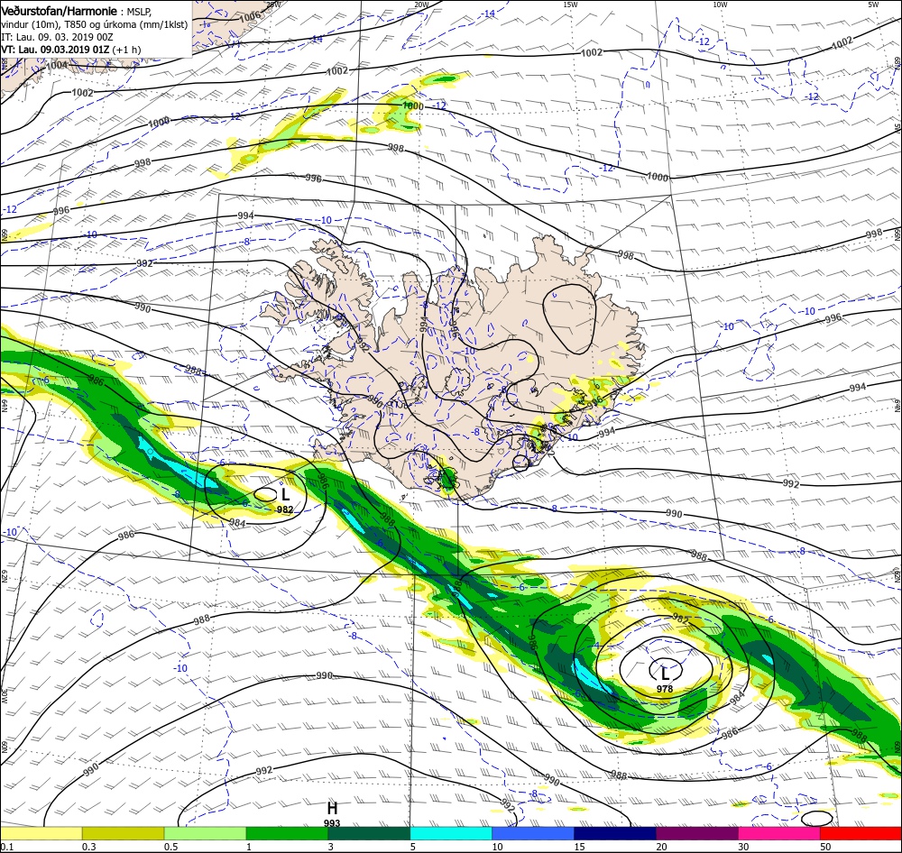Screen dimensions: 902x853
Task: Select the red 50 mm legend swatch
Action: pyautogui.click(x=861, y=833)
